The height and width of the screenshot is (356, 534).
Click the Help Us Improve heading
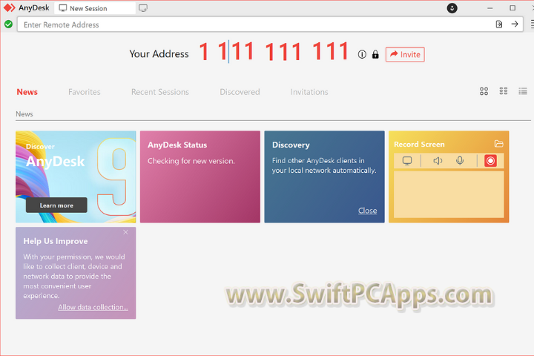pos(56,241)
